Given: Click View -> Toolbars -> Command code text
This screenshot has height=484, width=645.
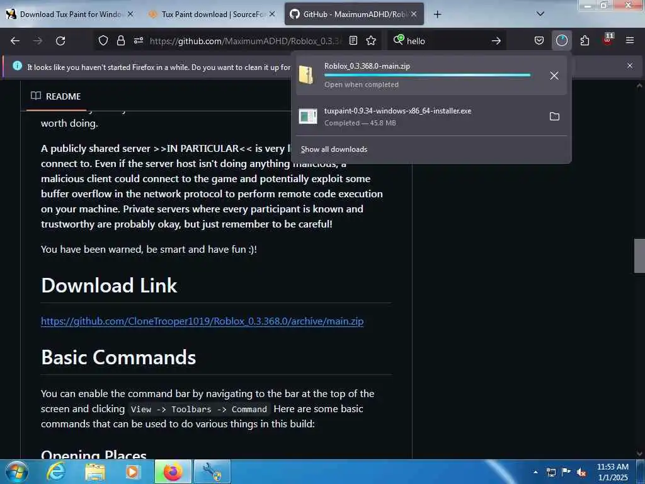Looking at the screenshot, I should 198,409.
